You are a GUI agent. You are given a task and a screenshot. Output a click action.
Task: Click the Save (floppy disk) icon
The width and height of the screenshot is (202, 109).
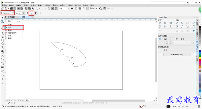click(x=11, y=9)
